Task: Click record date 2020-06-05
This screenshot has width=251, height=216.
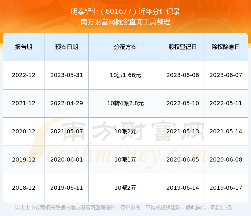Action: (183, 159)
